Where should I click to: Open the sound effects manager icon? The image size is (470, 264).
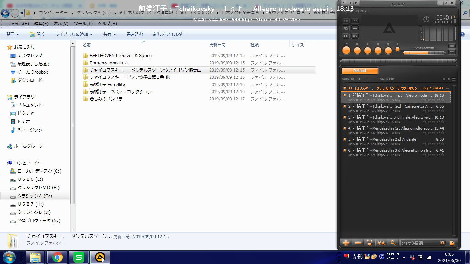tap(355, 28)
